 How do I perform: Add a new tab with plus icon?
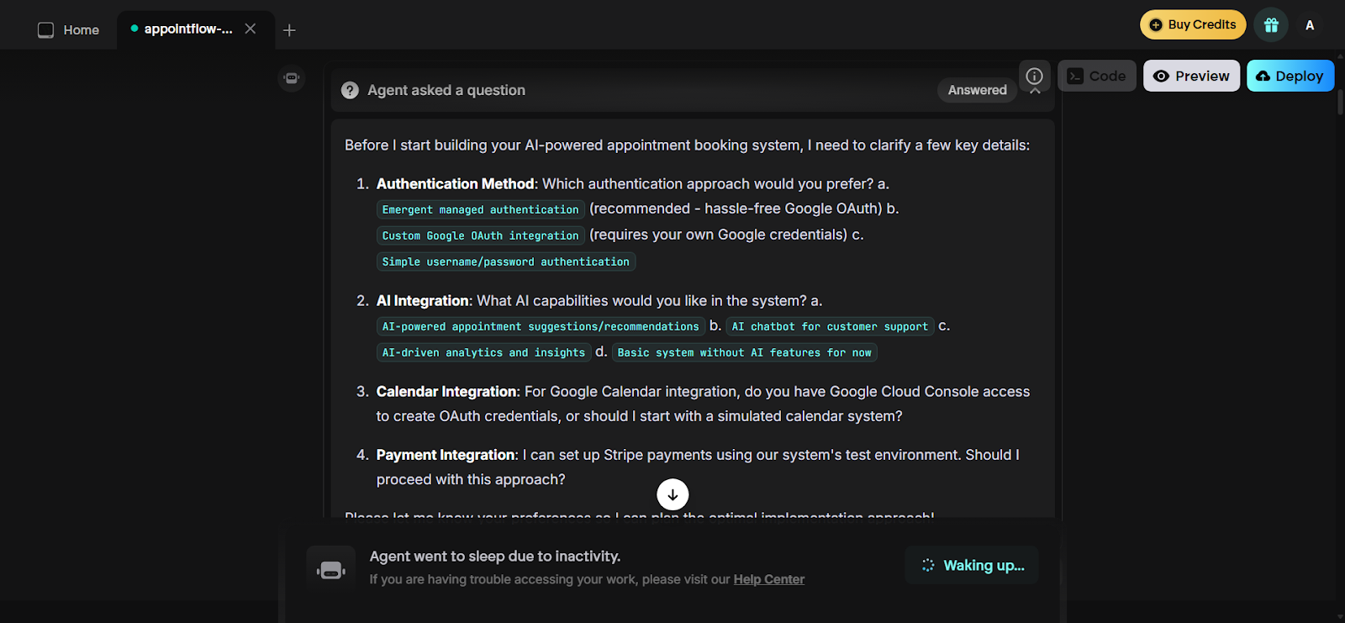[289, 30]
